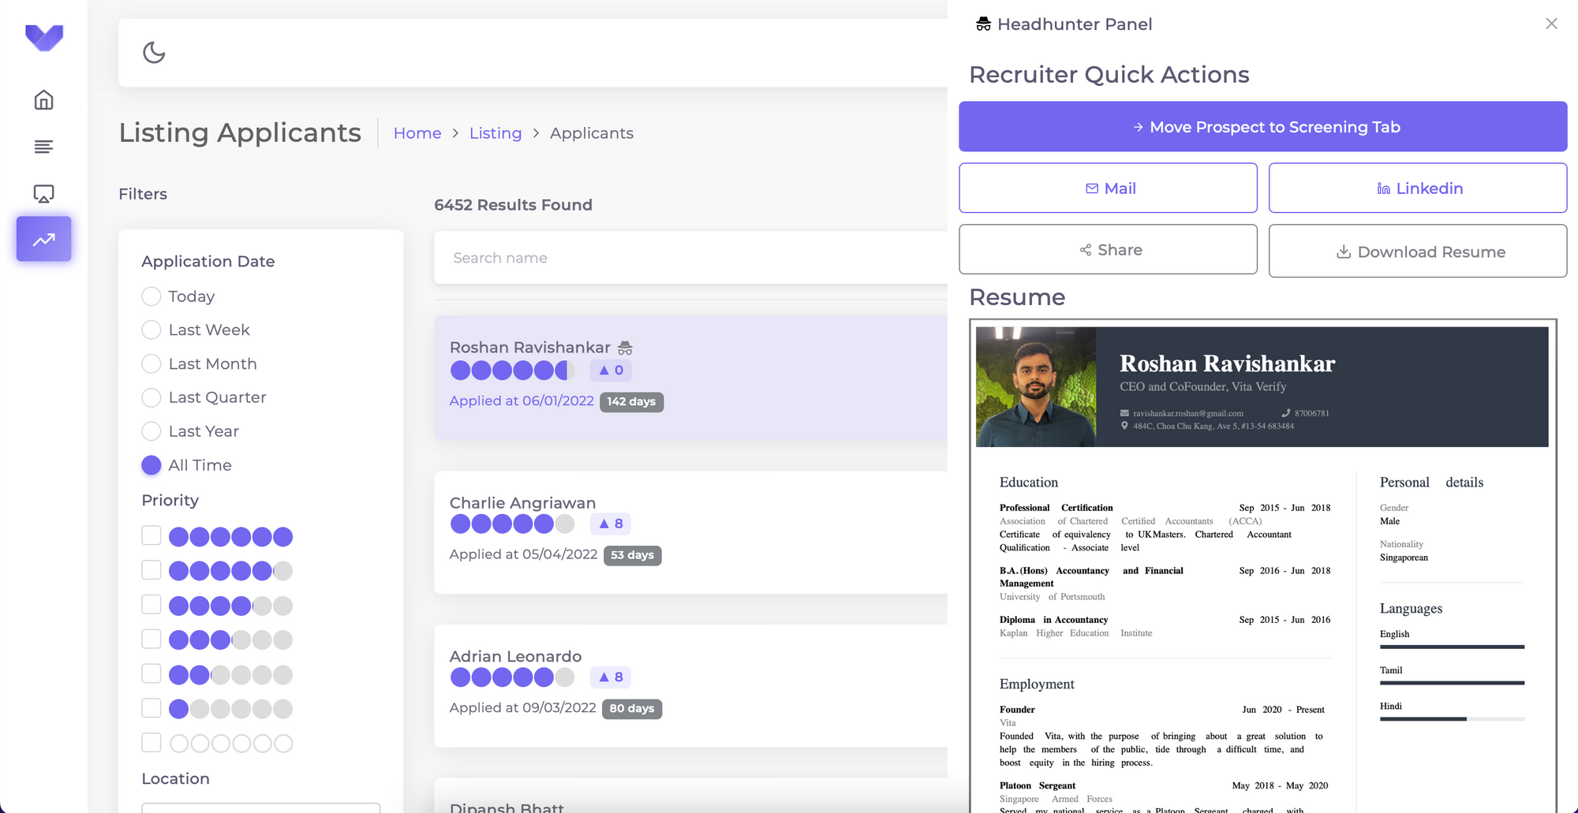Click the Mail button
Viewport: 1578px width, 813px height.
[x=1108, y=188]
